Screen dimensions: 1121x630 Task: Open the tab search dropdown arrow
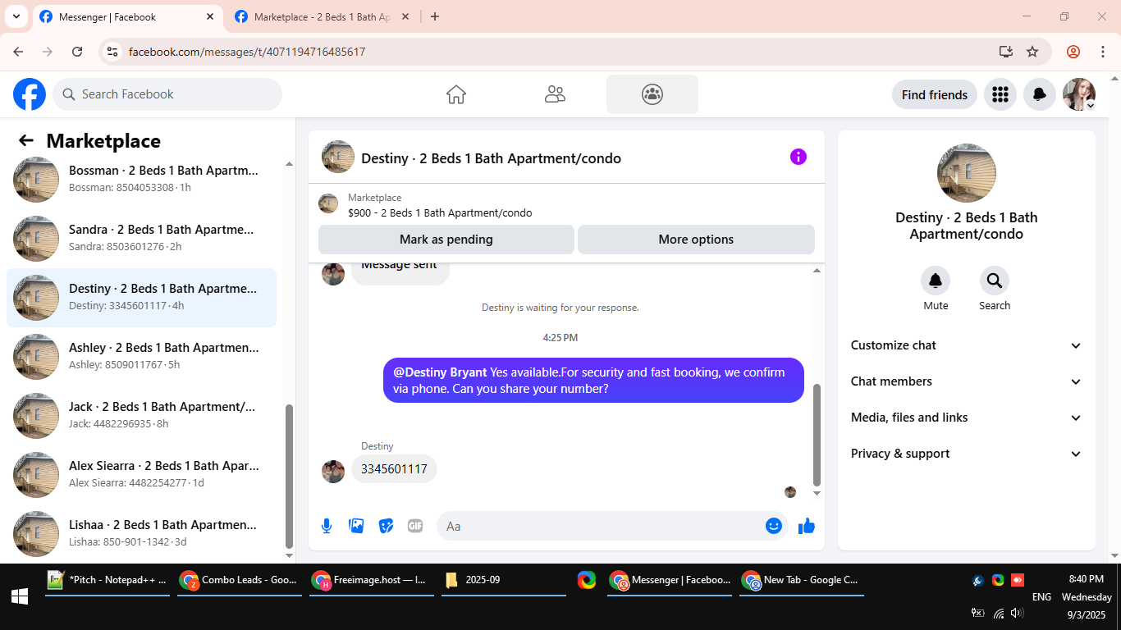pos(16,16)
